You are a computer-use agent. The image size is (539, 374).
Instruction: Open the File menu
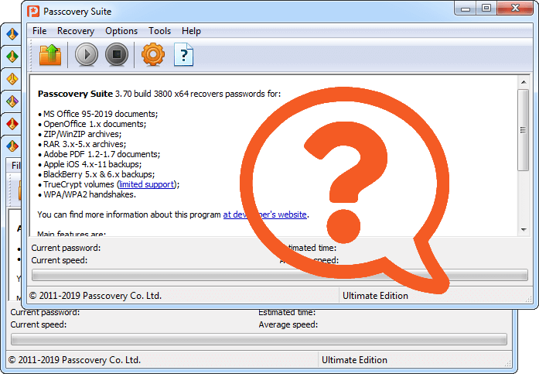pyautogui.click(x=39, y=31)
